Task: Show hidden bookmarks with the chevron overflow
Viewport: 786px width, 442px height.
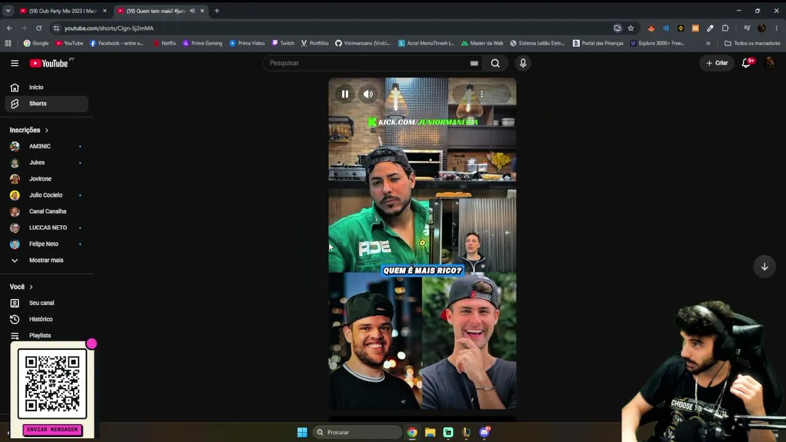Action: [708, 43]
